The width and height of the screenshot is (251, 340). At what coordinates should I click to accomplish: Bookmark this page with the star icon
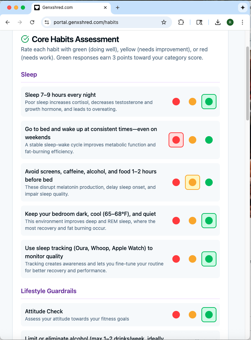pyautogui.click(x=164, y=22)
